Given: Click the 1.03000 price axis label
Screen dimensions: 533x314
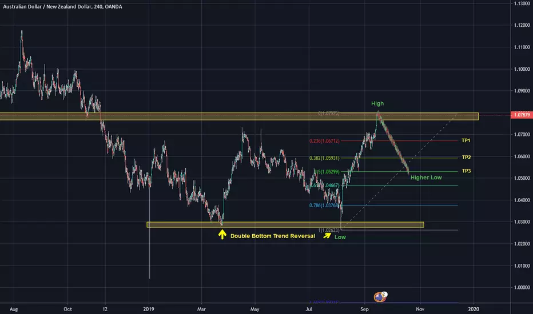Looking at the screenshot, I should pyautogui.click(x=522, y=222).
